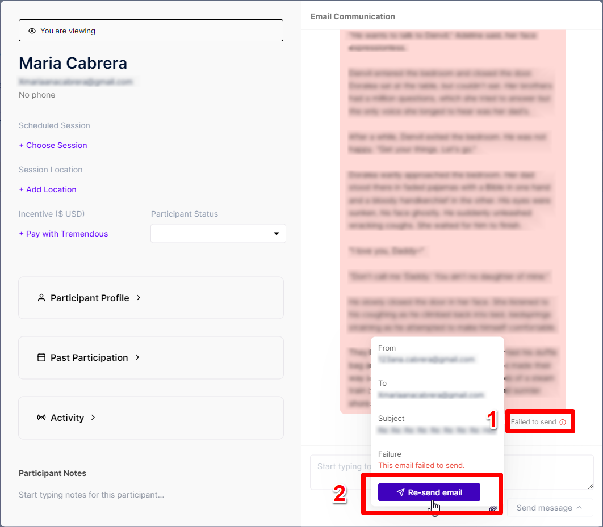Click the Failed to send status label
603x527 pixels.
coord(533,422)
